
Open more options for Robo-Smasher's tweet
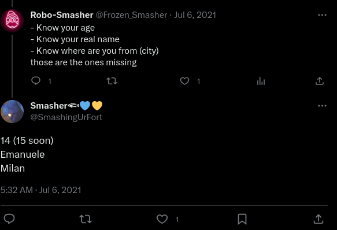pyautogui.click(x=322, y=15)
